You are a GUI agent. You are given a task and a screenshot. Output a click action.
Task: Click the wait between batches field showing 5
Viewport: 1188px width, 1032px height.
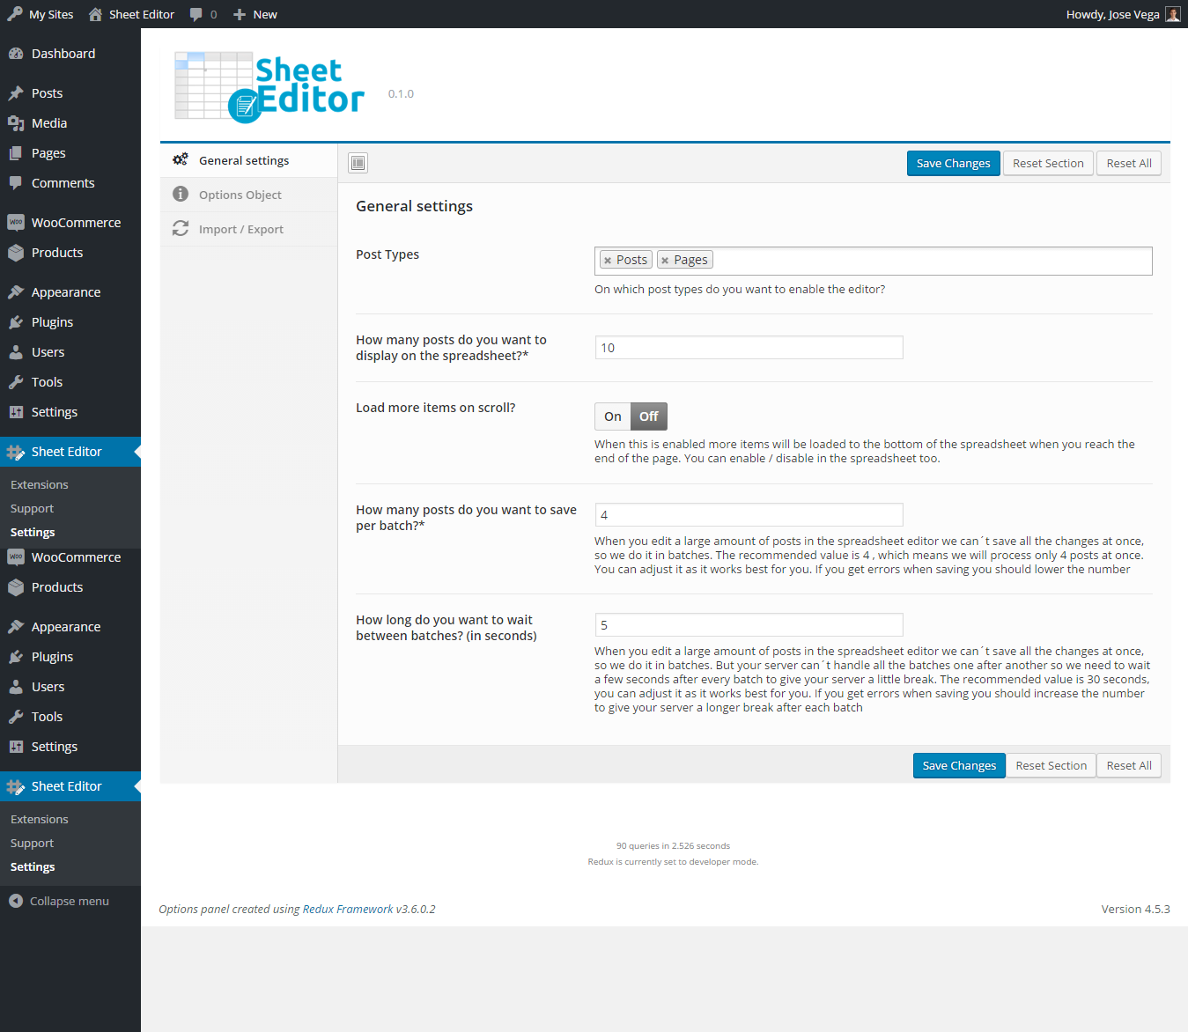click(749, 624)
